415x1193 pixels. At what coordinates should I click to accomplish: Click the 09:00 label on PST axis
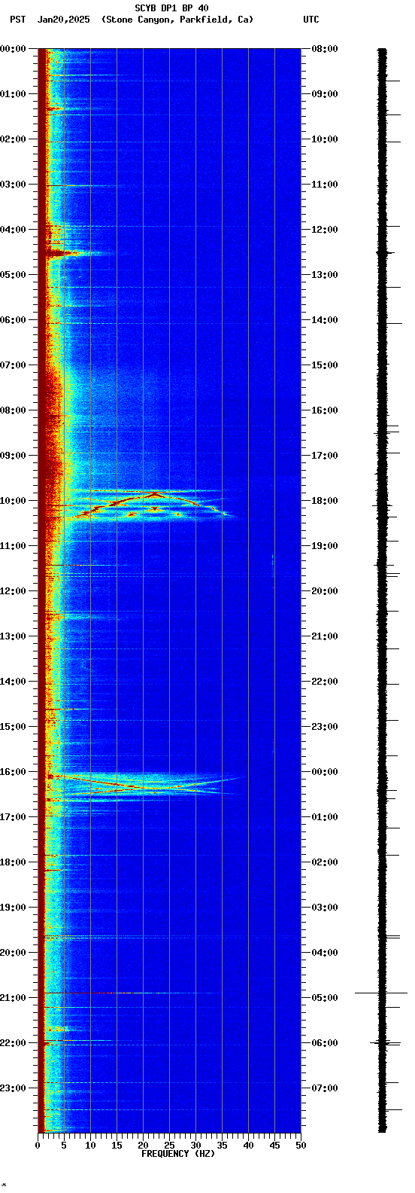(13, 456)
